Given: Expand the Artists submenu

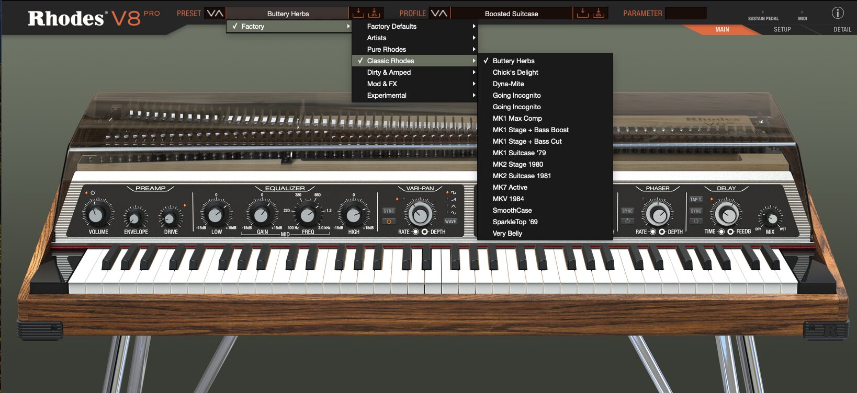Looking at the screenshot, I should point(415,38).
